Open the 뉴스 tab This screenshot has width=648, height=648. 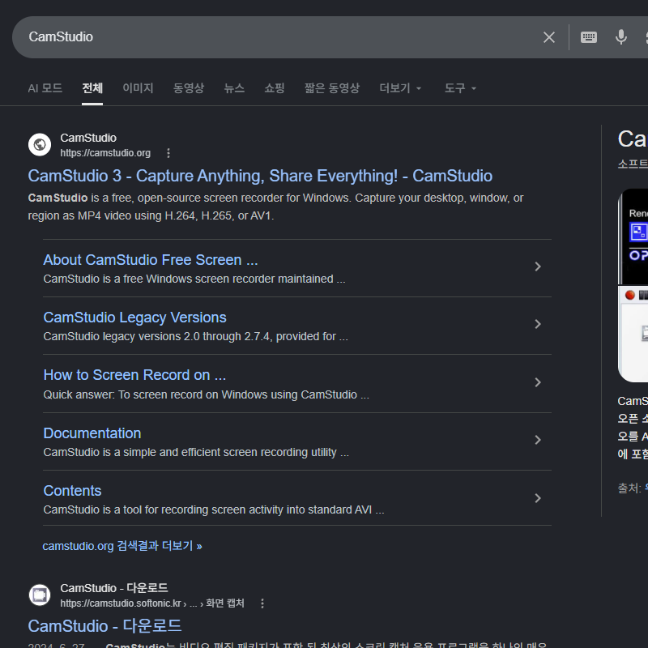pyautogui.click(x=234, y=88)
